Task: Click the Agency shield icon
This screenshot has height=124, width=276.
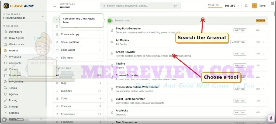Action: [x=5, y=94]
